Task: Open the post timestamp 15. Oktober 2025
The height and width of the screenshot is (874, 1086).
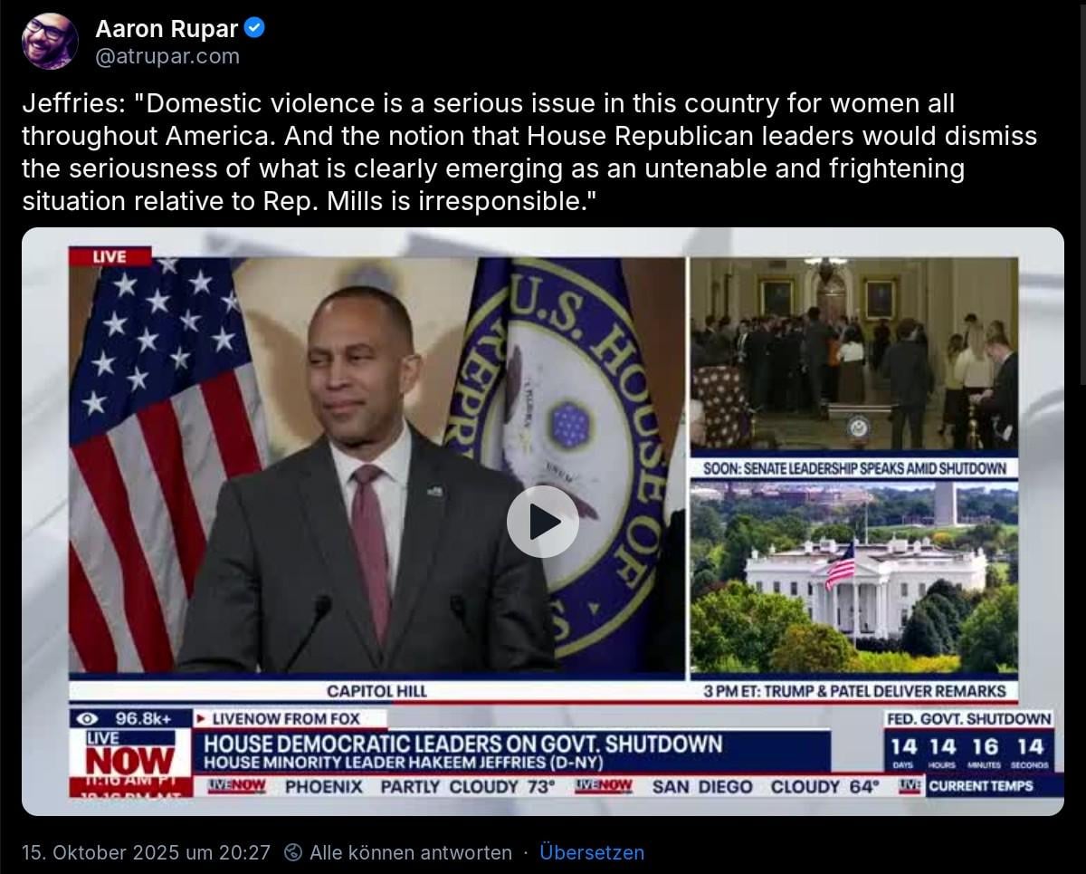Action: 146,852
